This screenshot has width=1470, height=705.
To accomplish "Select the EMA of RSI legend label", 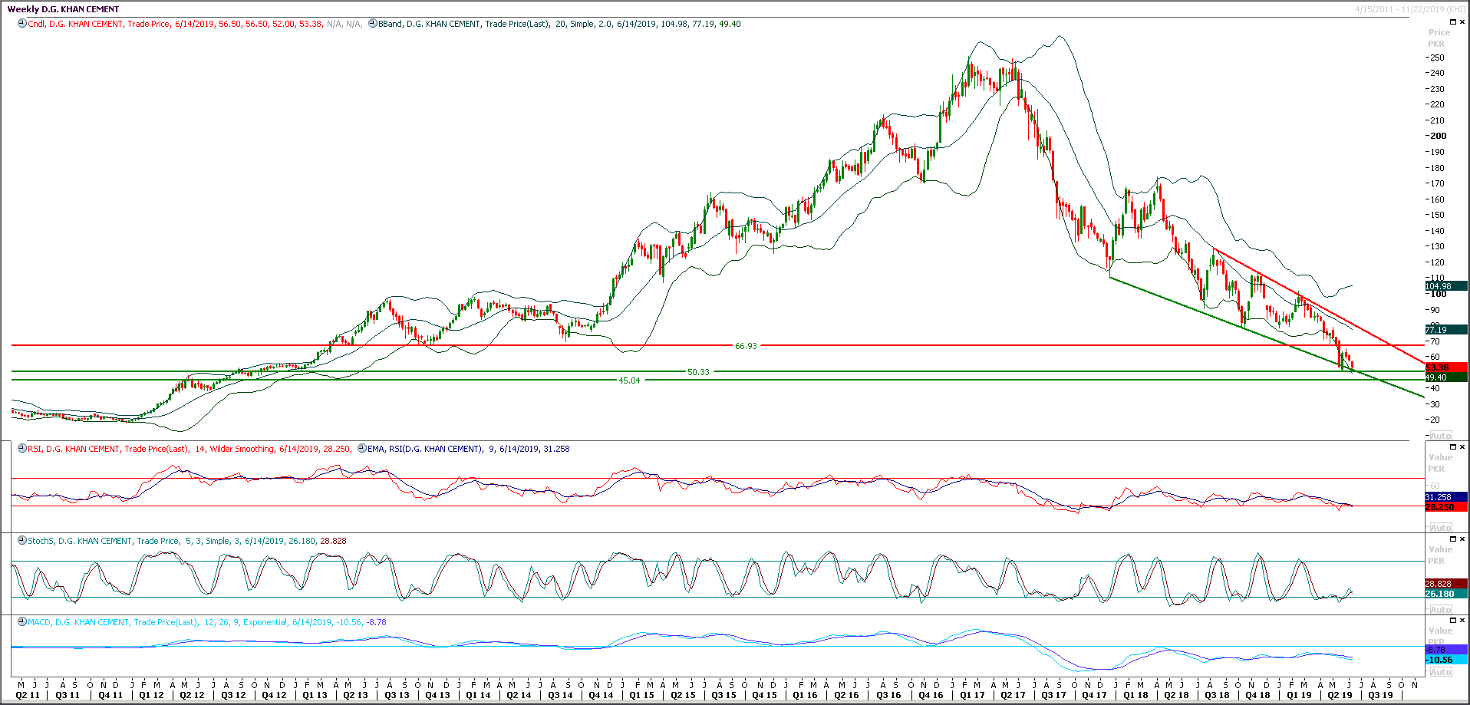I will (x=469, y=449).
